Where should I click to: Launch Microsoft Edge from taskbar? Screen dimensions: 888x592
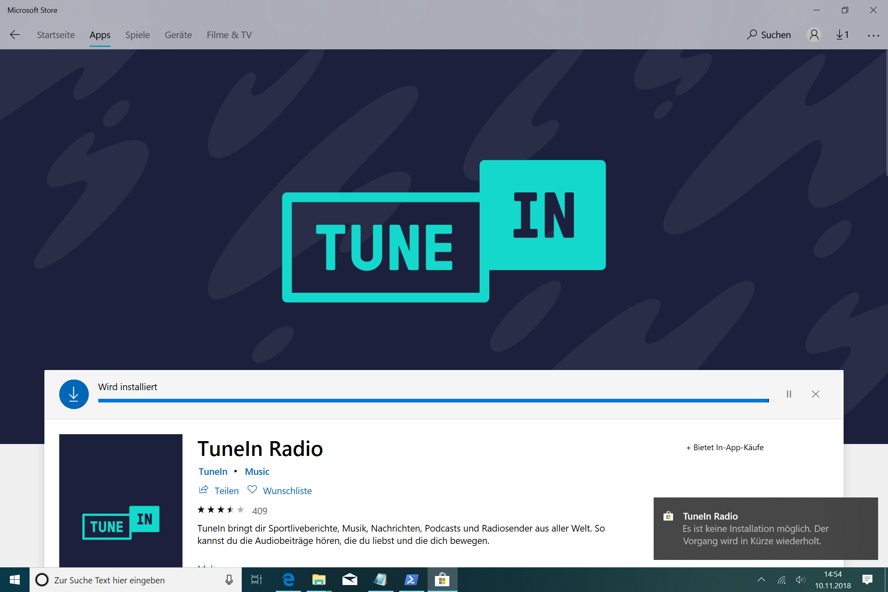tap(288, 580)
